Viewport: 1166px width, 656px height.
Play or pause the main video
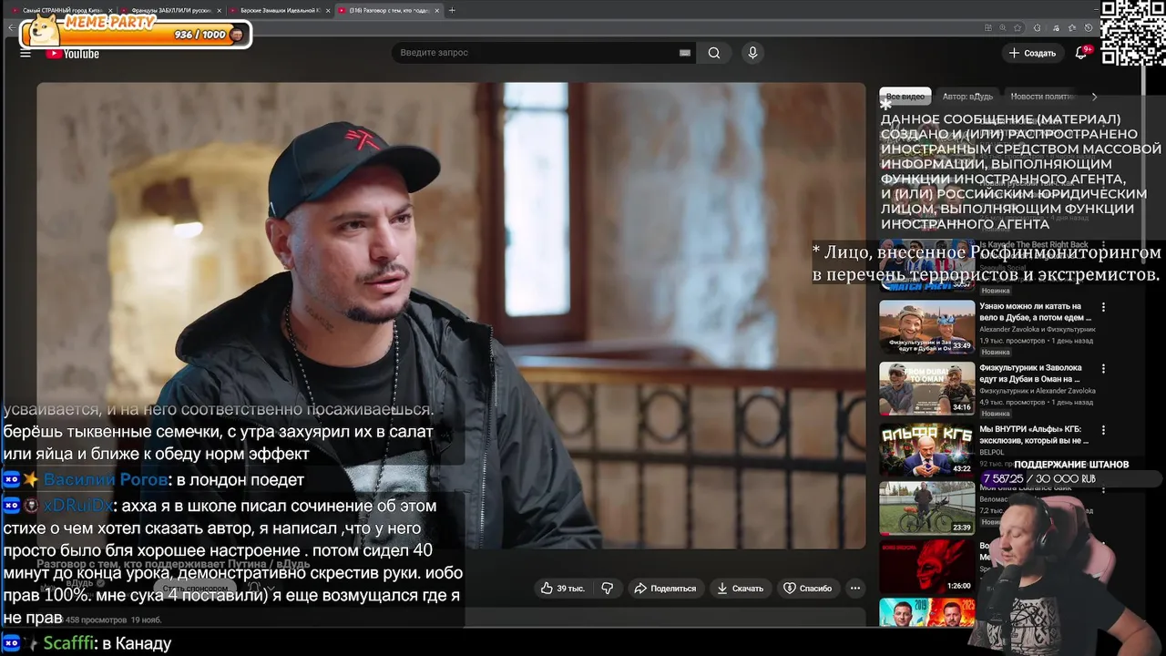point(451,315)
